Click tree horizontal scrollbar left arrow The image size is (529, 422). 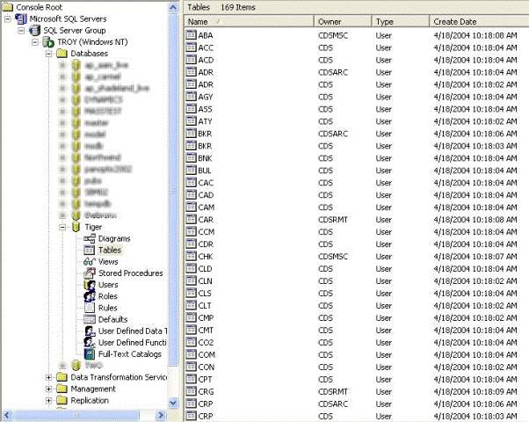[7, 415]
